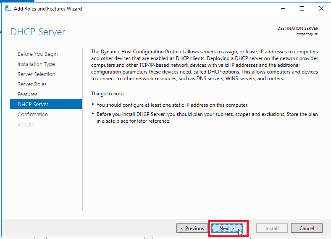Click the DHCP Server page heading
This screenshot has width=331, height=239.
coord(38,32)
